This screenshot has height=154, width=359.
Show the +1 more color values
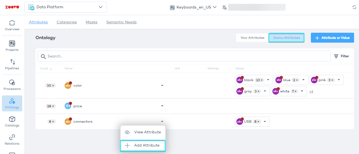[311, 91]
